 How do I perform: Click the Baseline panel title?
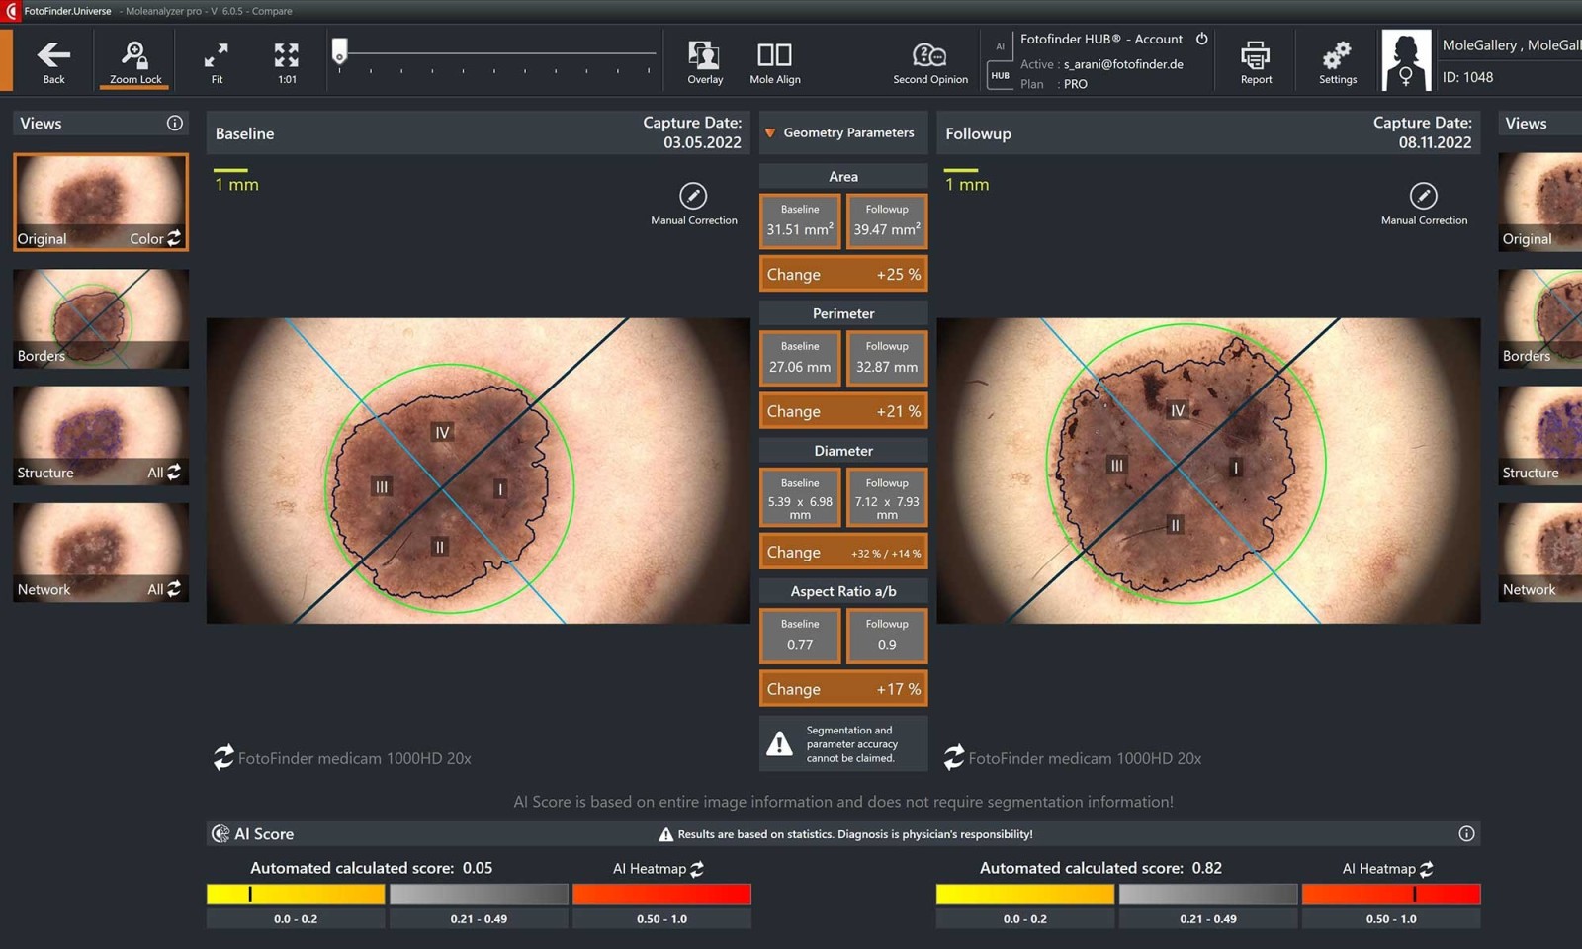[x=244, y=133]
